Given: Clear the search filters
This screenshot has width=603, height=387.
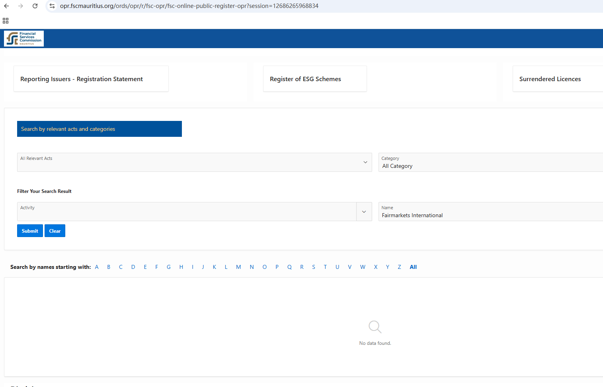Looking at the screenshot, I should pyautogui.click(x=55, y=231).
